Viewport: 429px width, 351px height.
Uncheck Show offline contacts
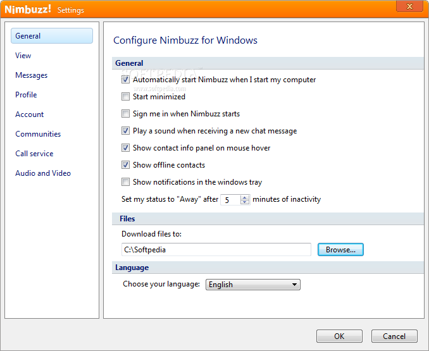click(x=125, y=165)
